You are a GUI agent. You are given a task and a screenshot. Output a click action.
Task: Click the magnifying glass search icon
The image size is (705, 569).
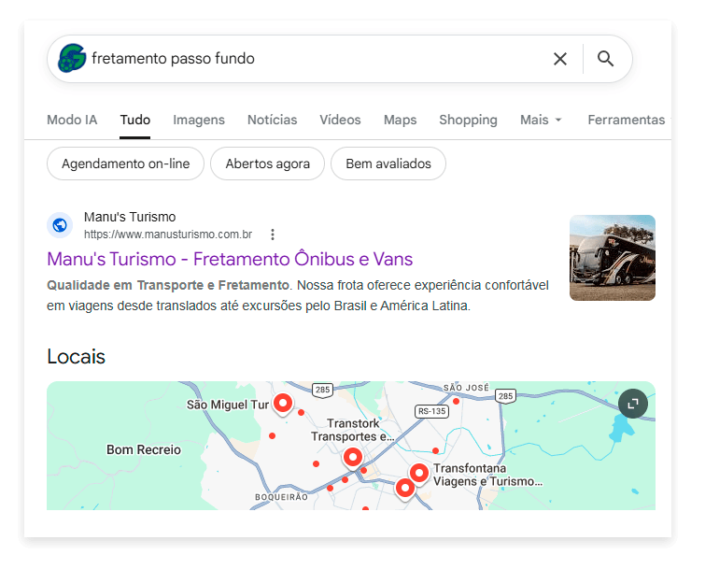[x=605, y=59]
